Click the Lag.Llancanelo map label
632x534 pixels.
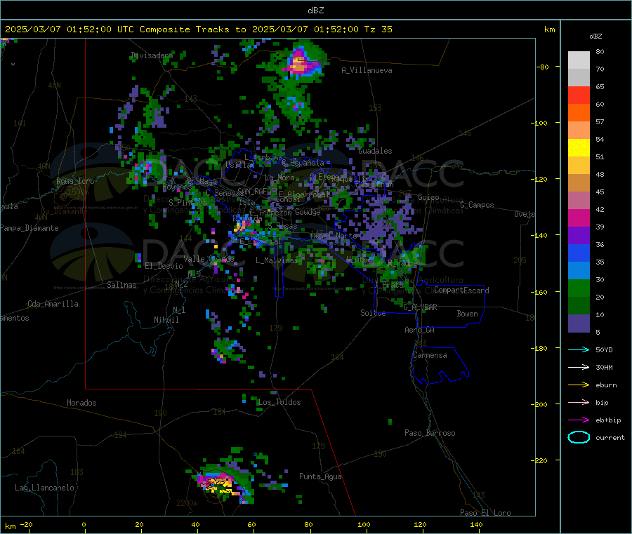[44, 488]
